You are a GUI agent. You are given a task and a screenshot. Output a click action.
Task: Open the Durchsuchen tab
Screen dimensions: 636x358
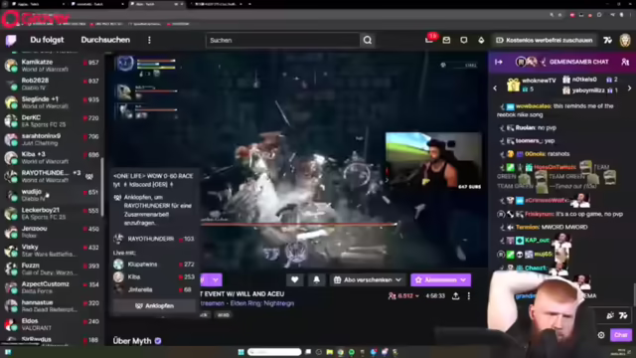click(x=105, y=40)
